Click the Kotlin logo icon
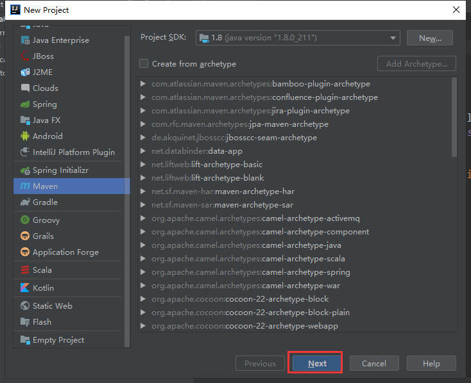This screenshot has width=471, height=383. [x=25, y=288]
